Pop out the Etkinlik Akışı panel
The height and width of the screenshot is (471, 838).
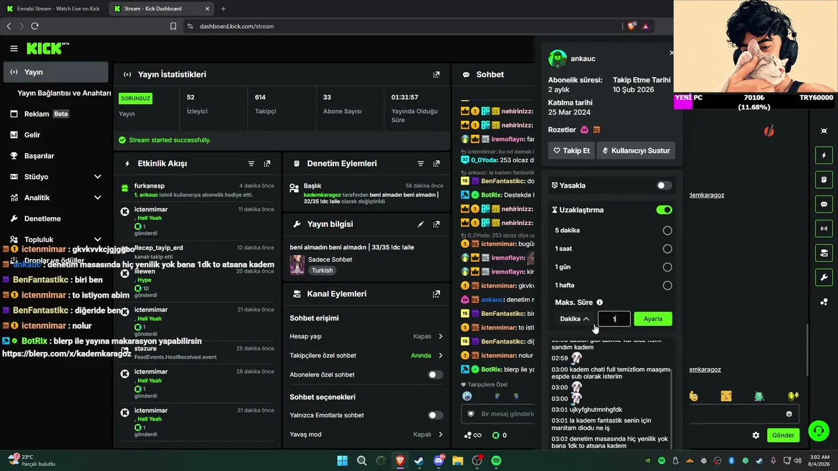[267, 164]
